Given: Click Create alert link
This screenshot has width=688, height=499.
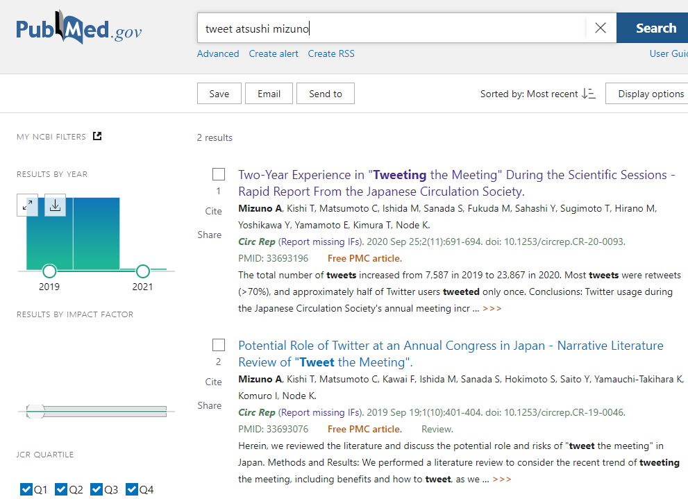Looking at the screenshot, I should click(x=274, y=54).
